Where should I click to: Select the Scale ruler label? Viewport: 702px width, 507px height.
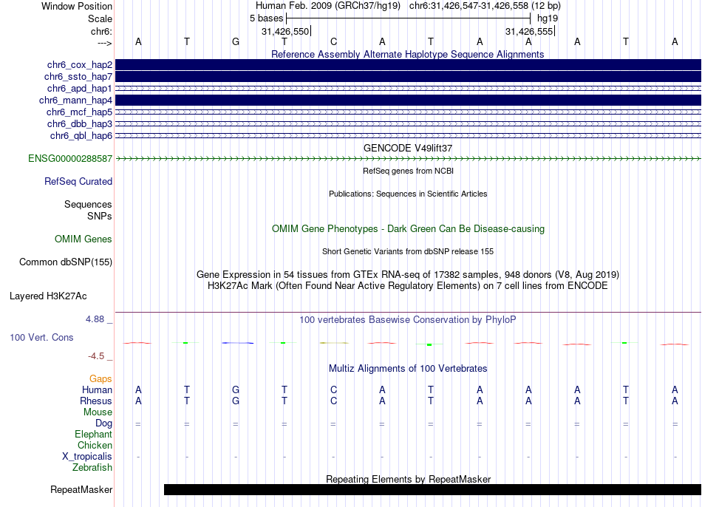click(x=100, y=18)
